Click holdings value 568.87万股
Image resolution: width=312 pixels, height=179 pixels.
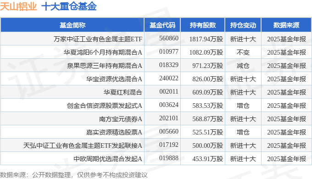tap(207, 119)
